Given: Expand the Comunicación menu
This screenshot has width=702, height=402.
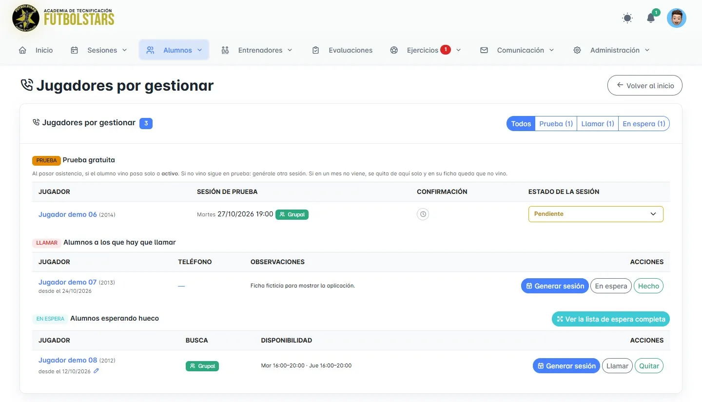Looking at the screenshot, I should (517, 50).
